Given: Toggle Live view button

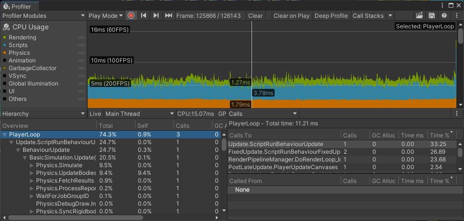Looking at the screenshot, I should [95, 113].
